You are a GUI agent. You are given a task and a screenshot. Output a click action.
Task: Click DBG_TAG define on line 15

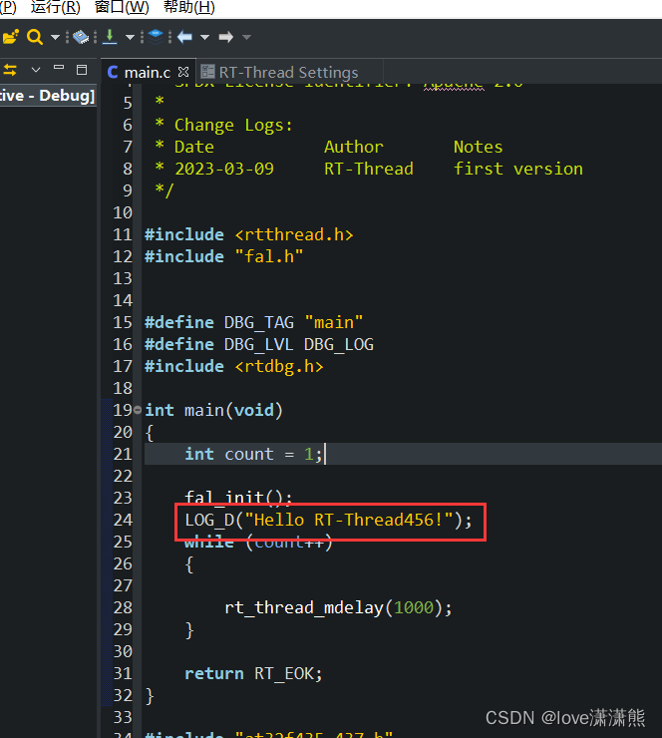coord(259,322)
